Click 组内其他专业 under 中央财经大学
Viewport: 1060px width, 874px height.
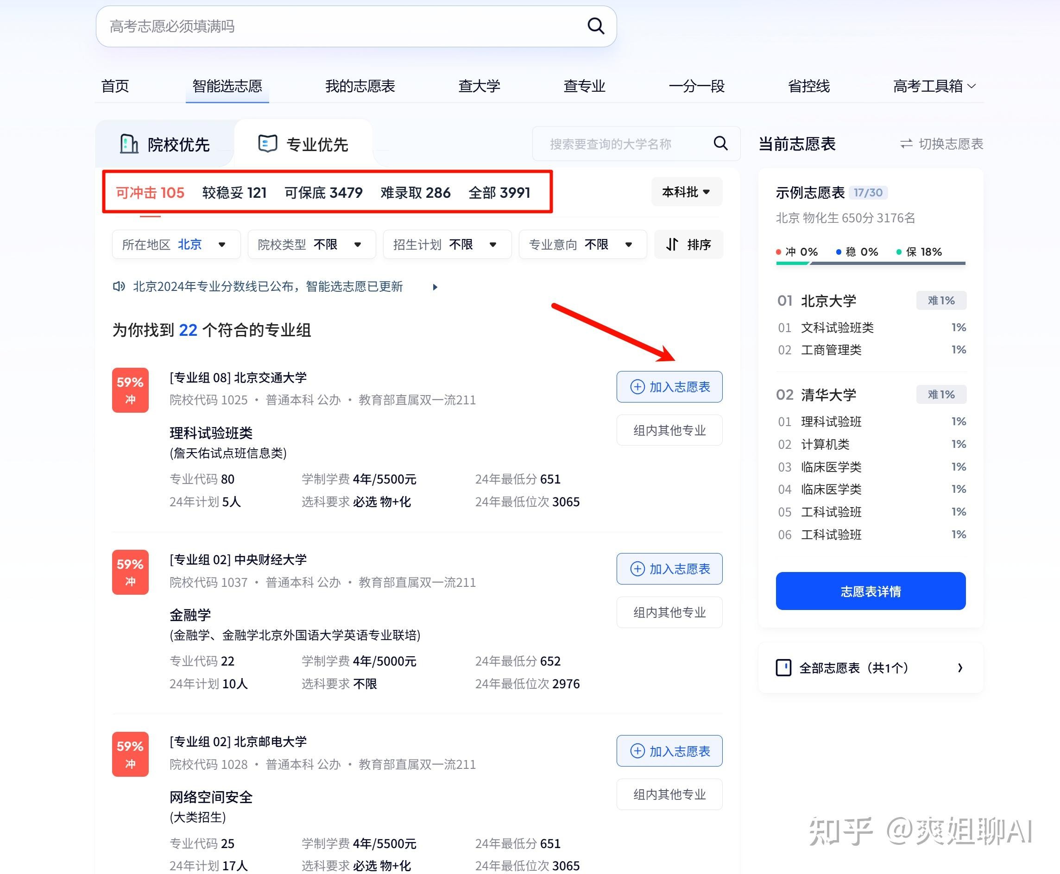pos(669,612)
